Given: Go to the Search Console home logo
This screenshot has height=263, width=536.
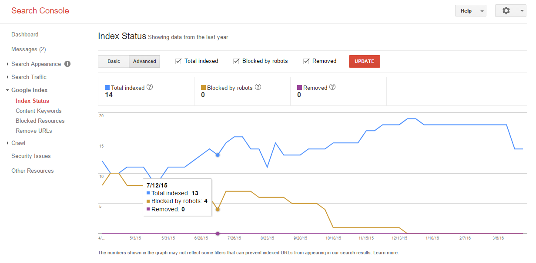Looking at the screenshot, I should [x=40, y=11].
